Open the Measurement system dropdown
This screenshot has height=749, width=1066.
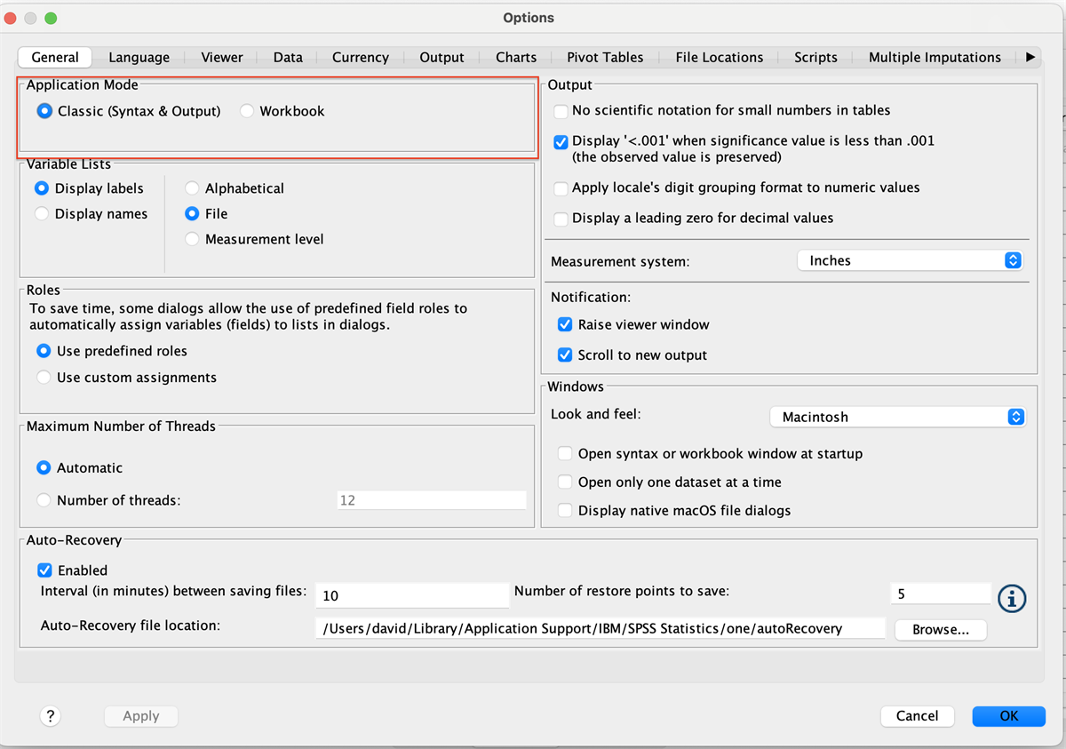coord(910,260)
